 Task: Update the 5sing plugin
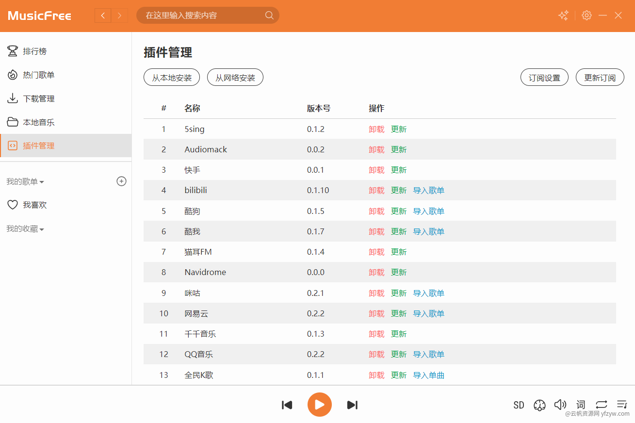point(399,129)
